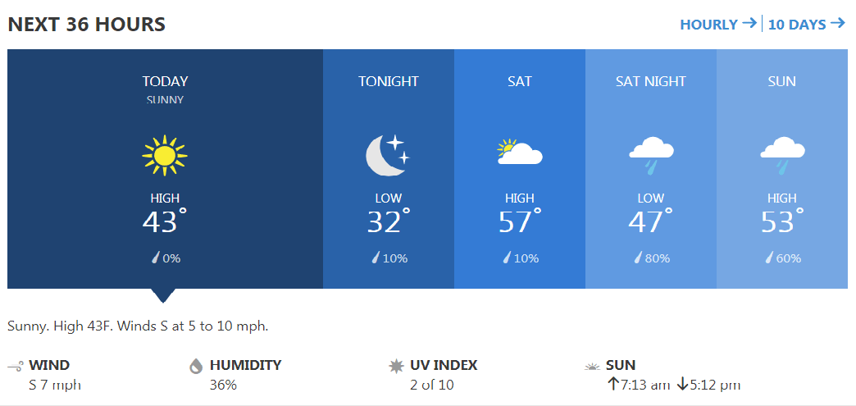
Task: Click the 80% precipitation chance for Sat Night
Action: (651, 258)
